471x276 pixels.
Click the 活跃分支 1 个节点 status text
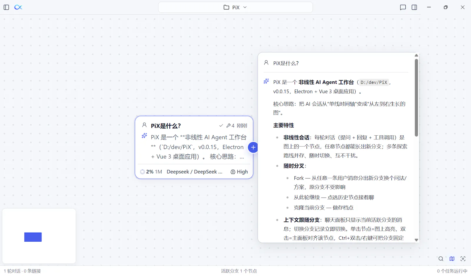tap(239, 271)
